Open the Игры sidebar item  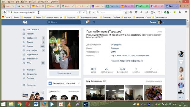[29, 63]
